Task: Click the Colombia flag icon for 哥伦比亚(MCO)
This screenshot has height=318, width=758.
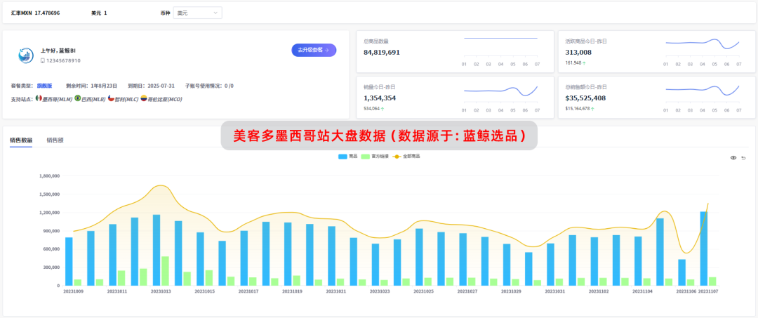Action: [x=143, y=98]
